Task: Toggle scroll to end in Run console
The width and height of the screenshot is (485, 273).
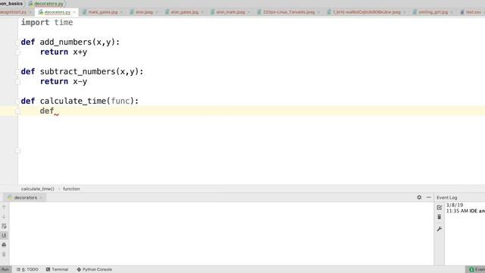Action: 4,236
